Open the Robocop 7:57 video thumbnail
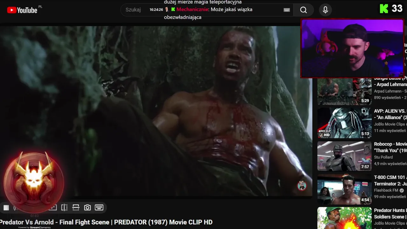Screen dimensions: 407x229 [x=344, y=156]
